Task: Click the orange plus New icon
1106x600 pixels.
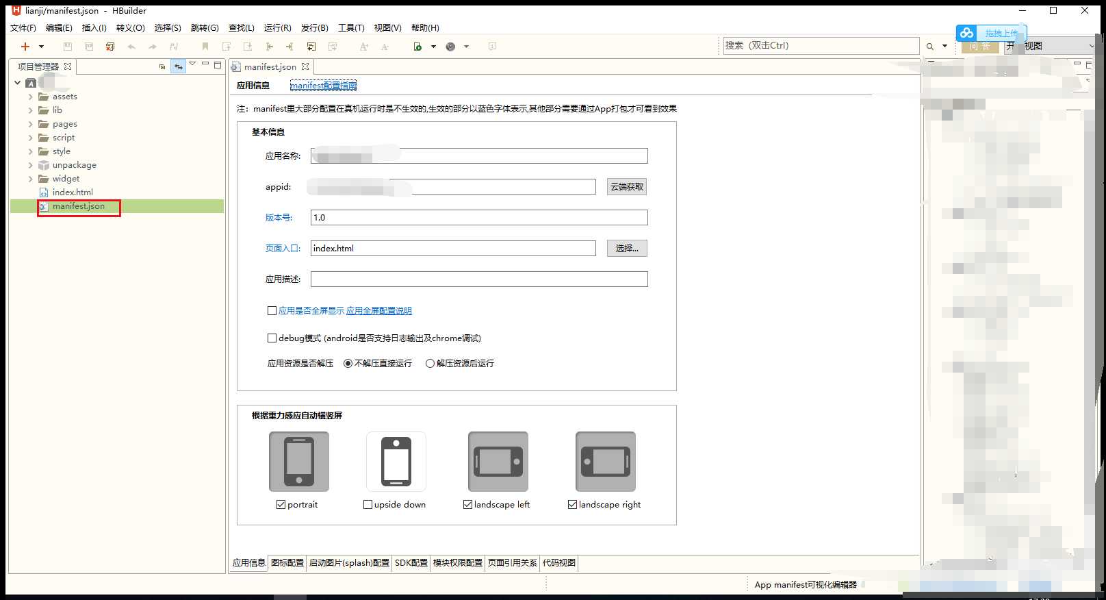Action: (x=25, y=47)
